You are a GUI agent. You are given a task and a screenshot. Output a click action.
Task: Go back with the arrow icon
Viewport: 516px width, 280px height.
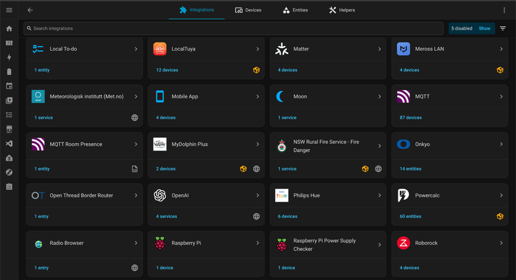pyautogui.click(x=30, y=10)
